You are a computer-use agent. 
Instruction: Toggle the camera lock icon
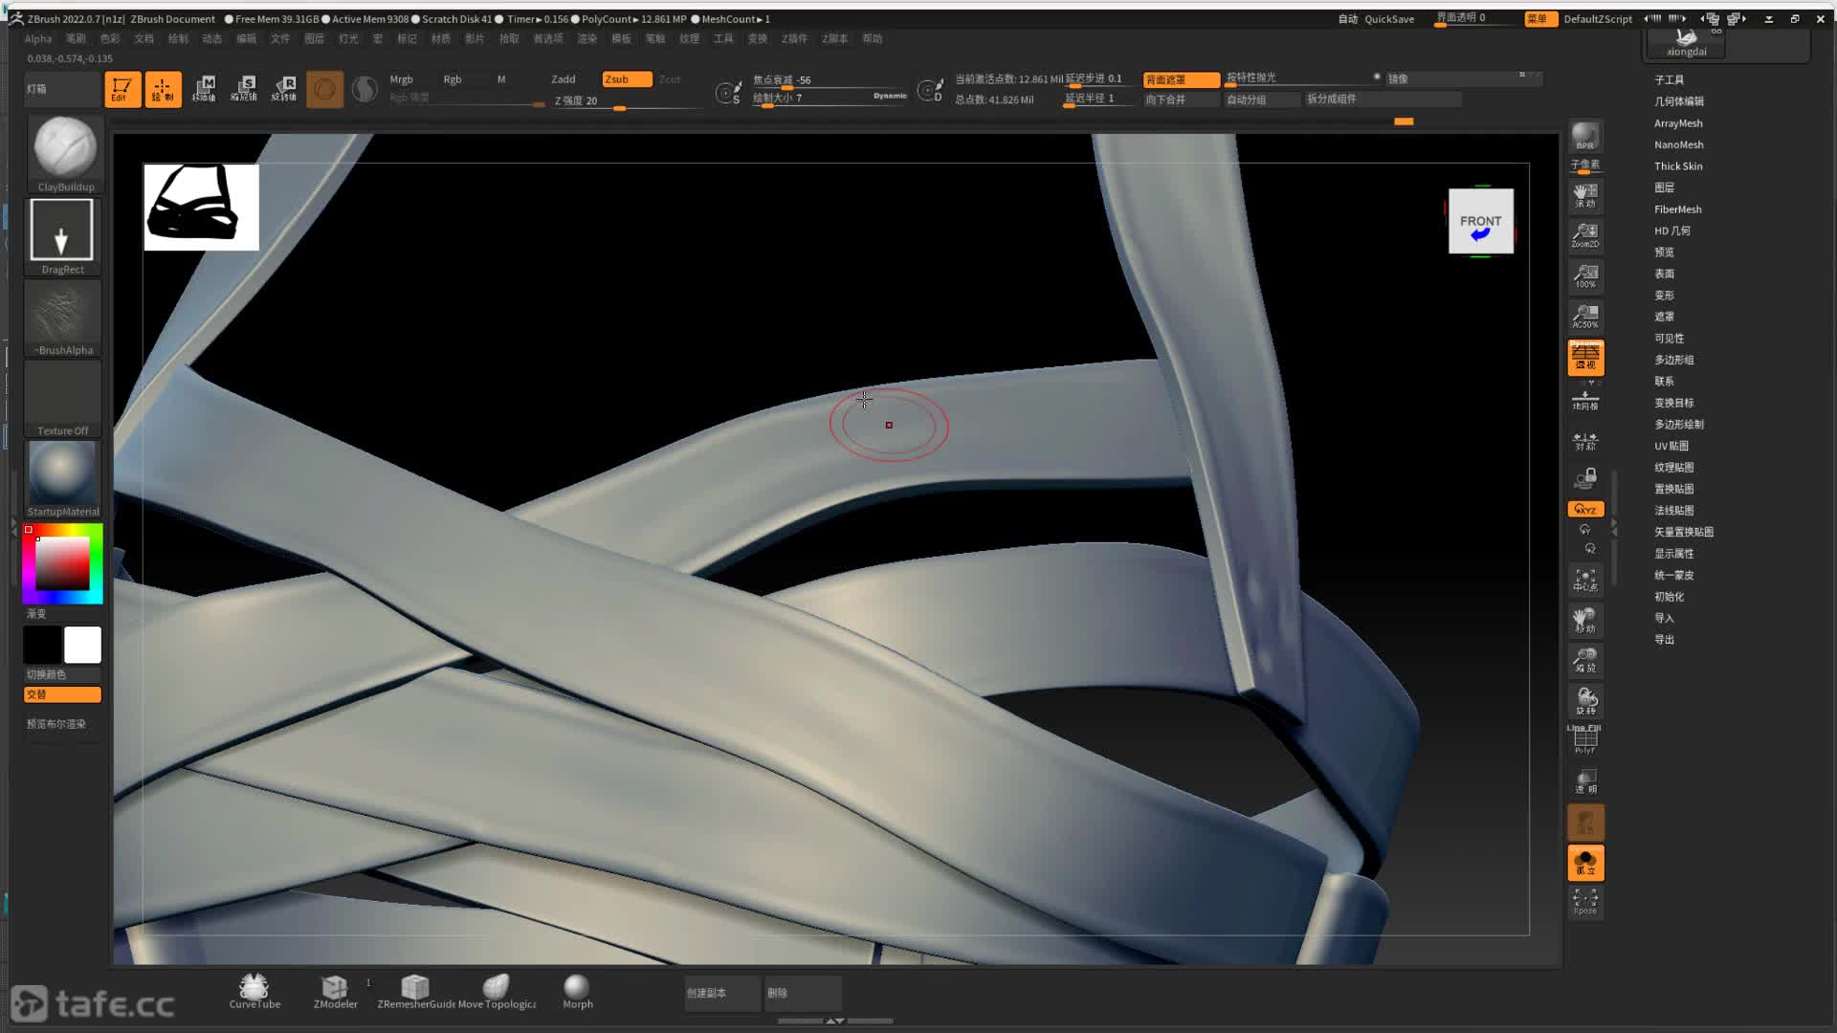(1585, 477)
